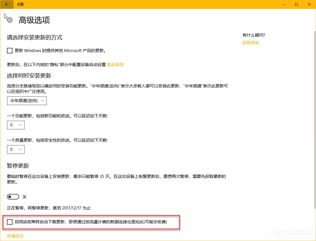Check the metered-connection auto-download policy checkbox

[x=9, y=222]
